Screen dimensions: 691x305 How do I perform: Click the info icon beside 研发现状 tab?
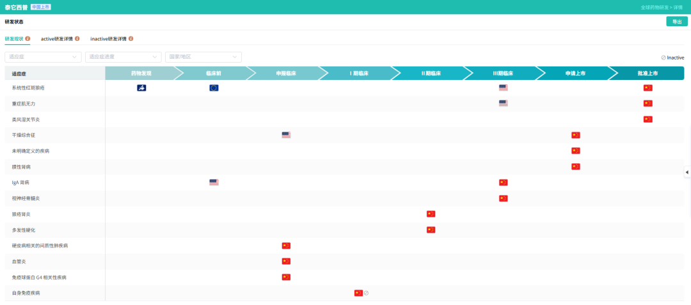pyautogui.click(x=28, y=39)
